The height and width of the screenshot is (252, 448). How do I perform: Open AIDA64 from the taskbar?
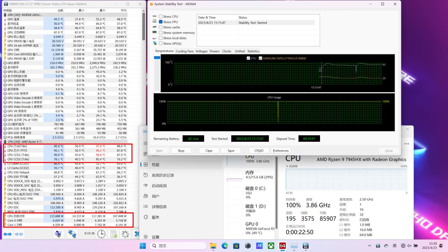click(x=282, y=245)
